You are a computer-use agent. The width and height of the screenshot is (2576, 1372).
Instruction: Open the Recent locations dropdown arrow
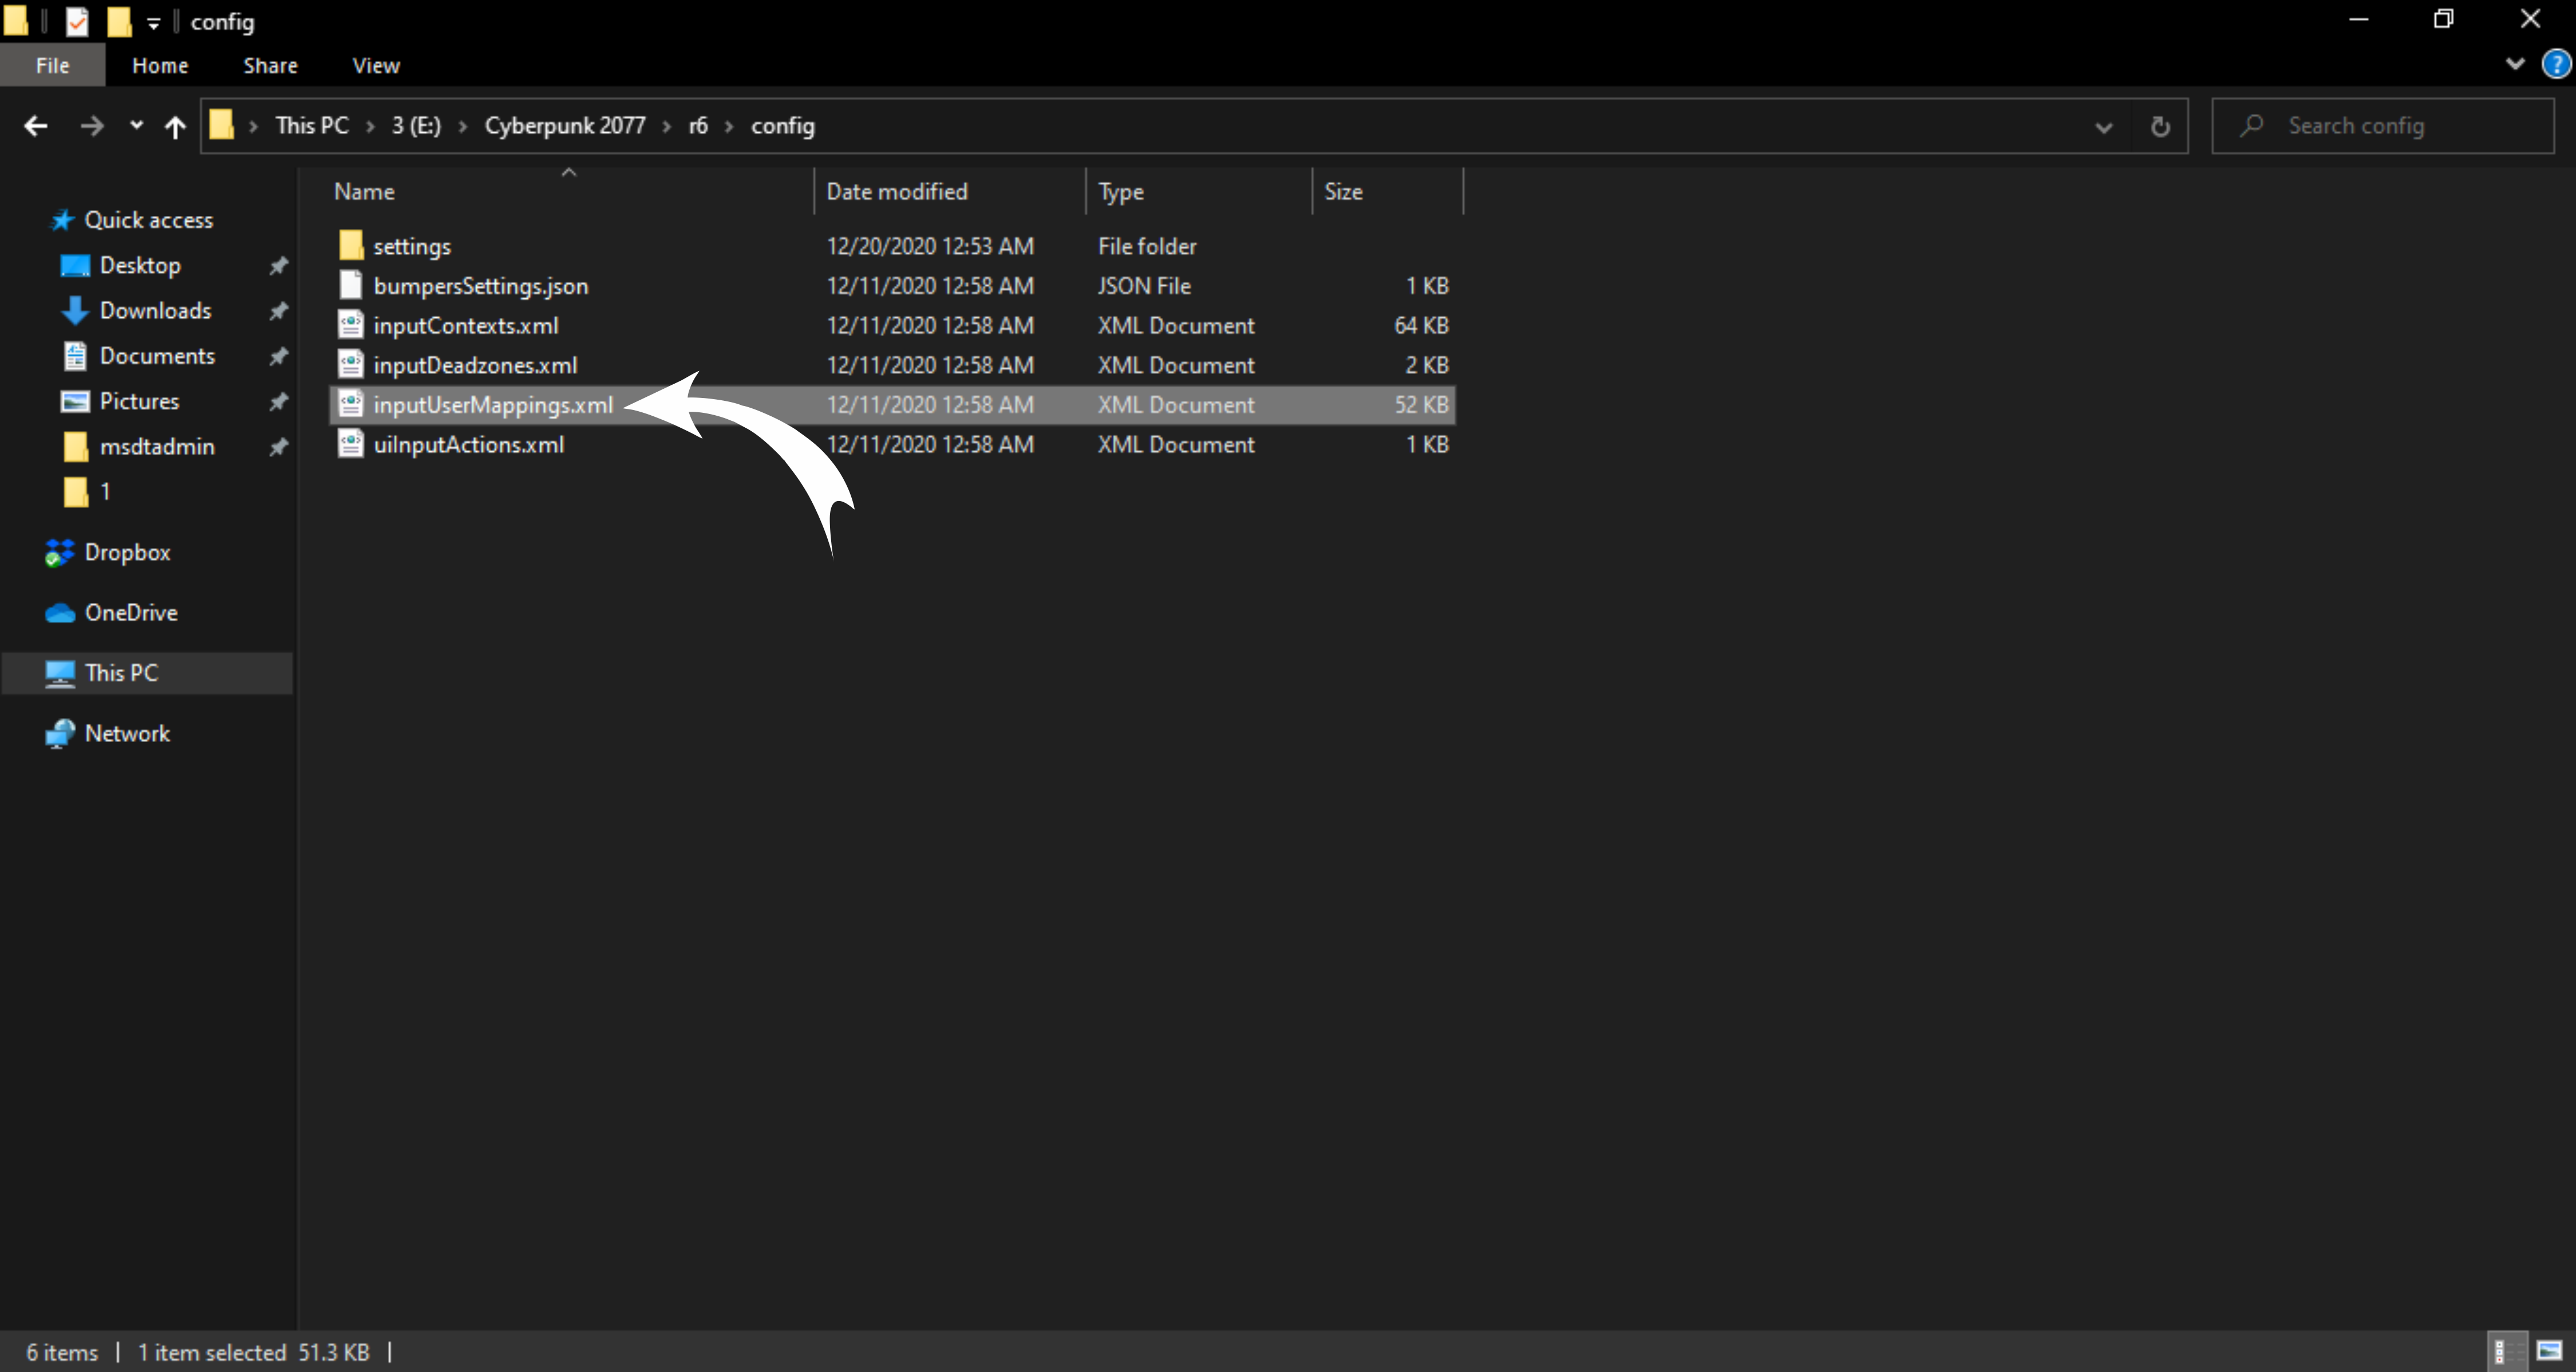click(x=136, y=126)
